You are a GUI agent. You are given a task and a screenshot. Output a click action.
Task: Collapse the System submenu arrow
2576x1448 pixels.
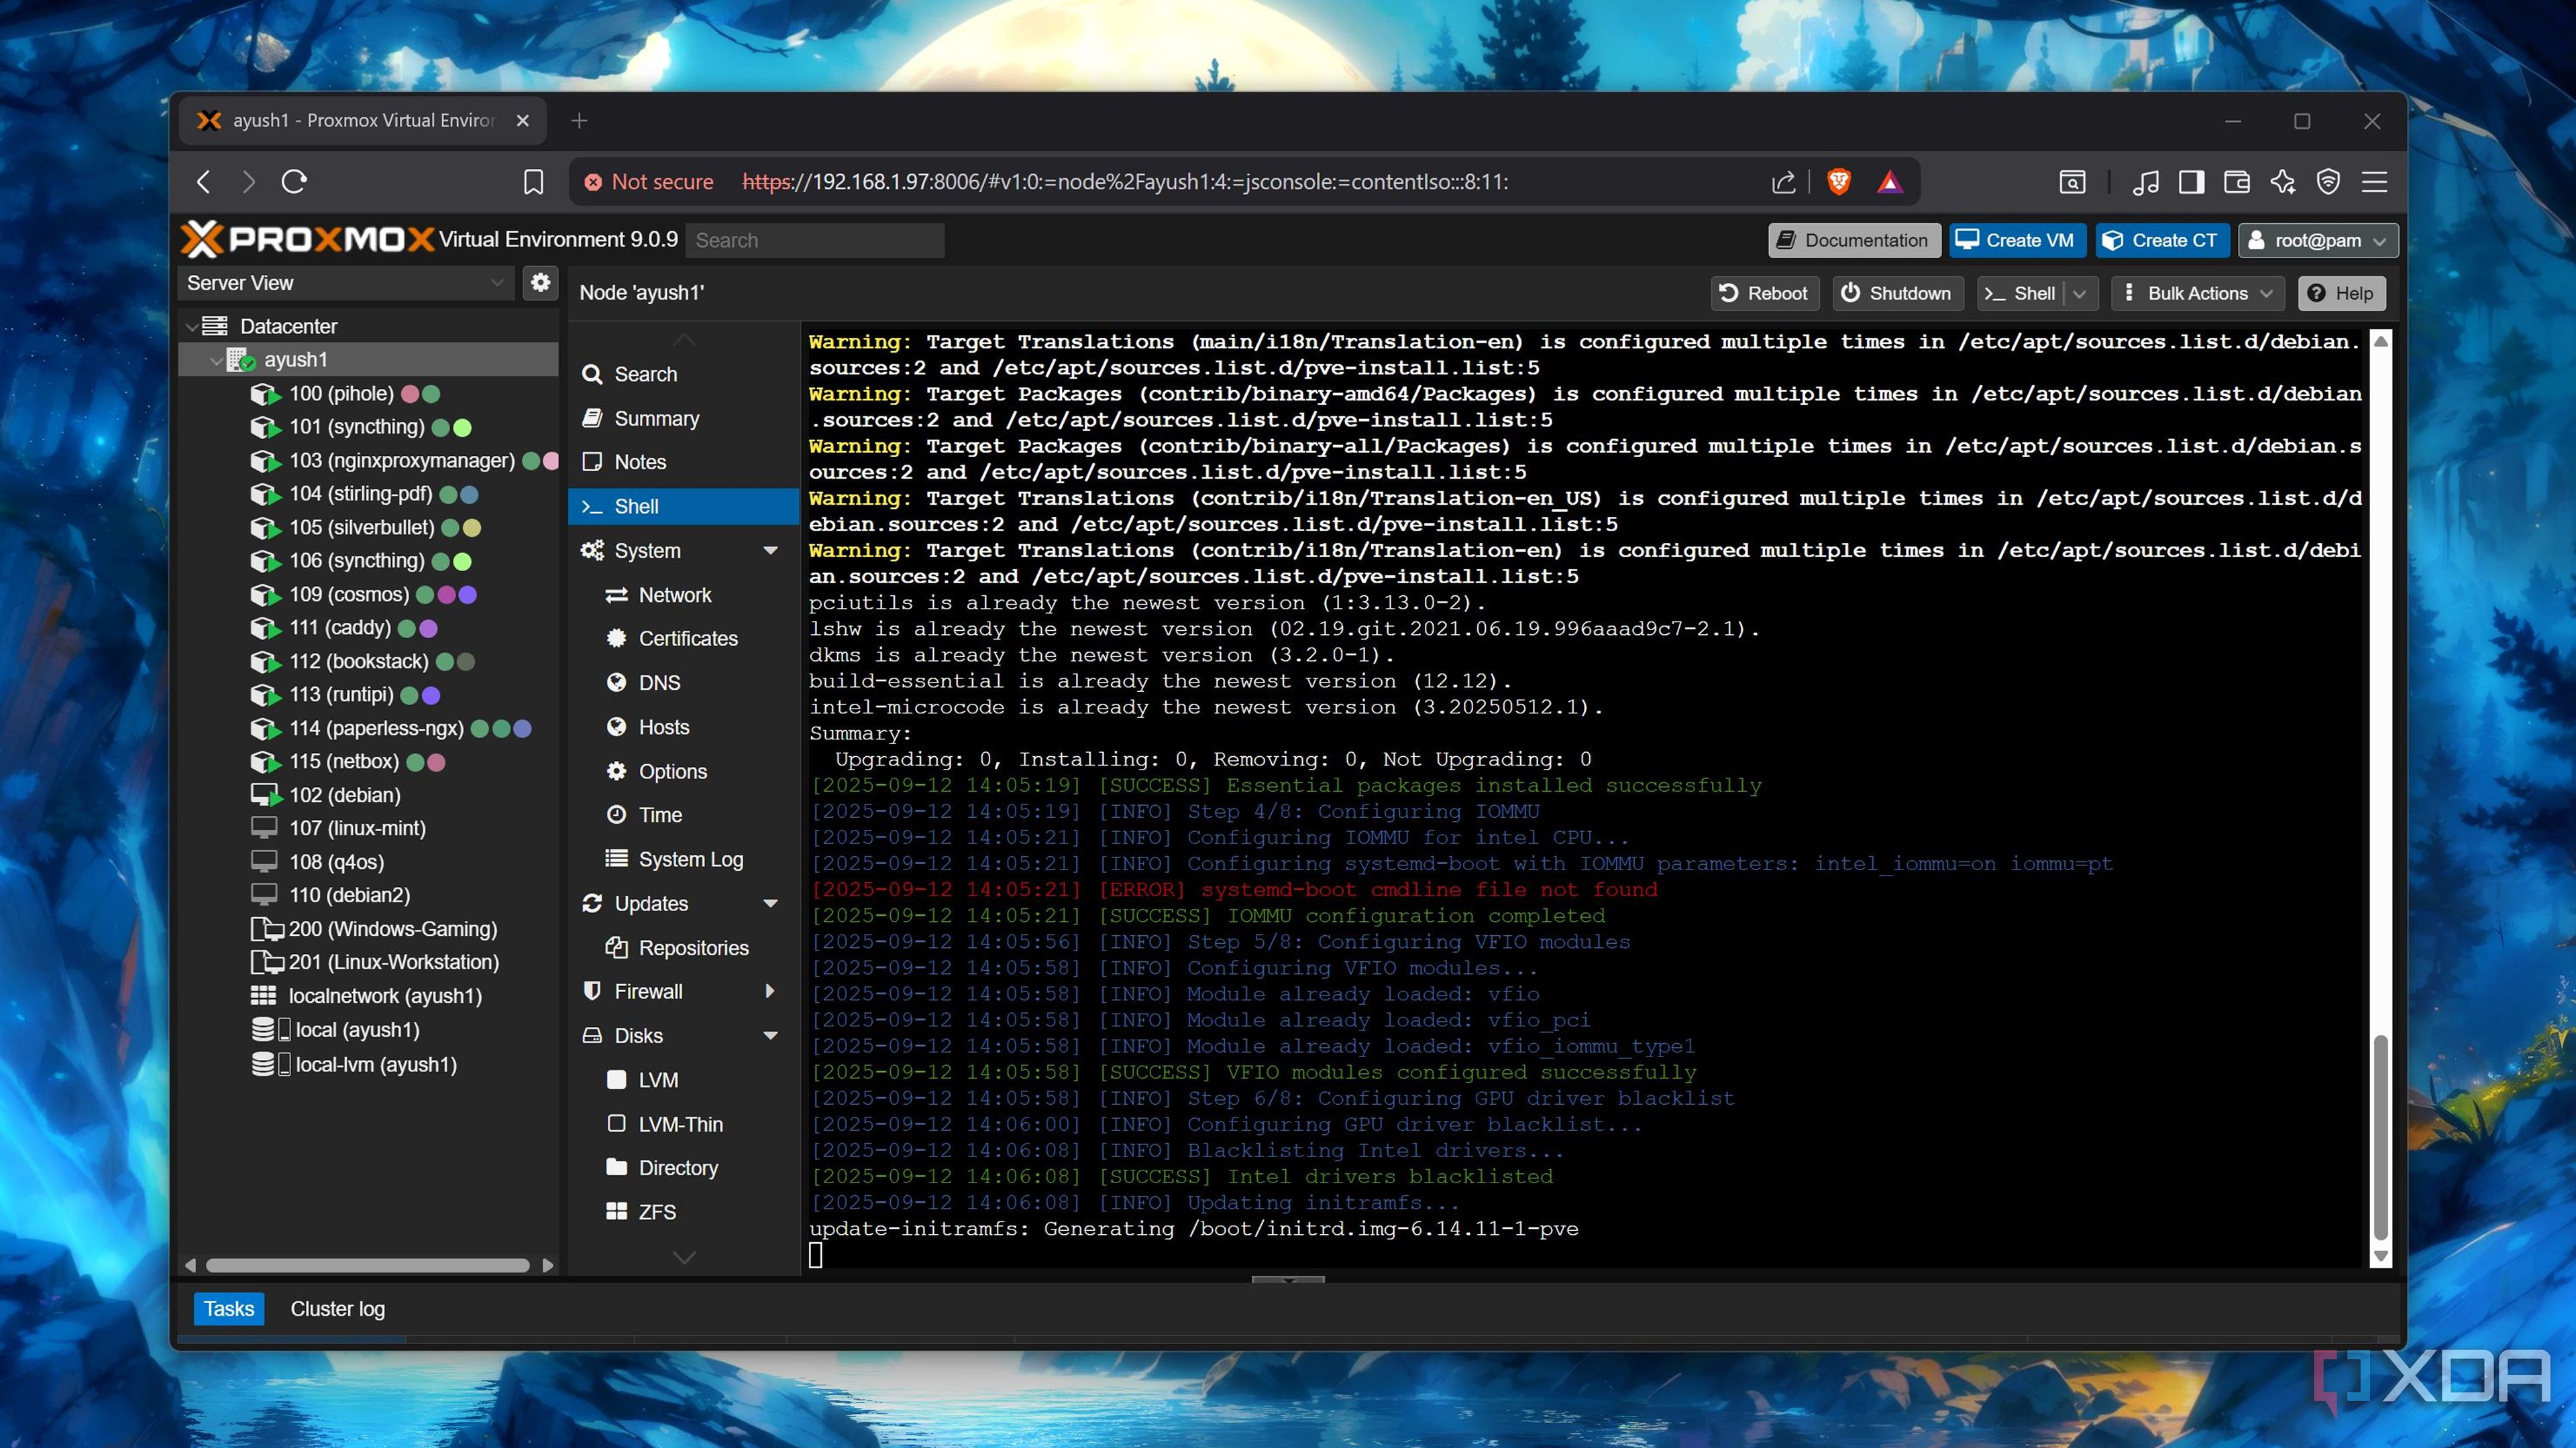click(770, 550)
